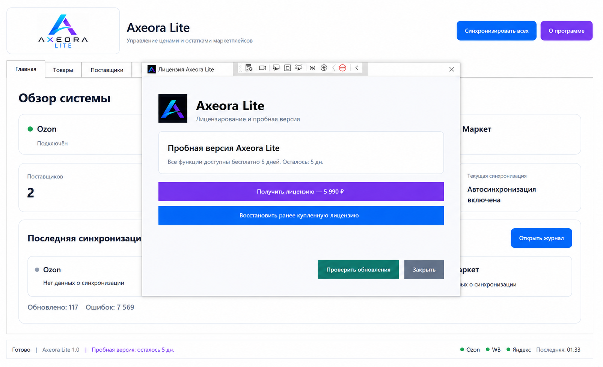
Task: Click the Axeora Lite logo in main header
Action: click(63, 31)
